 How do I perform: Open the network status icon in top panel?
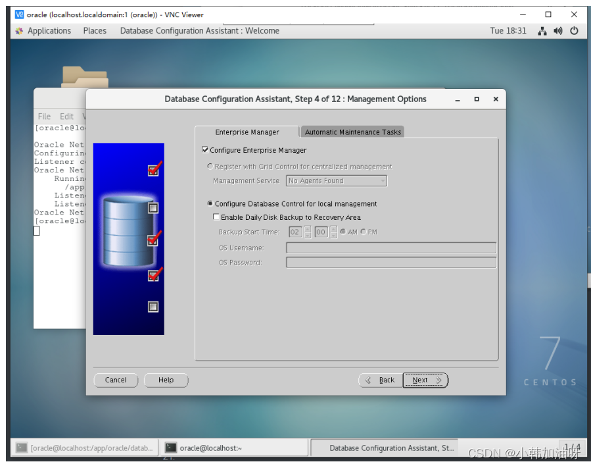point(542,31)
